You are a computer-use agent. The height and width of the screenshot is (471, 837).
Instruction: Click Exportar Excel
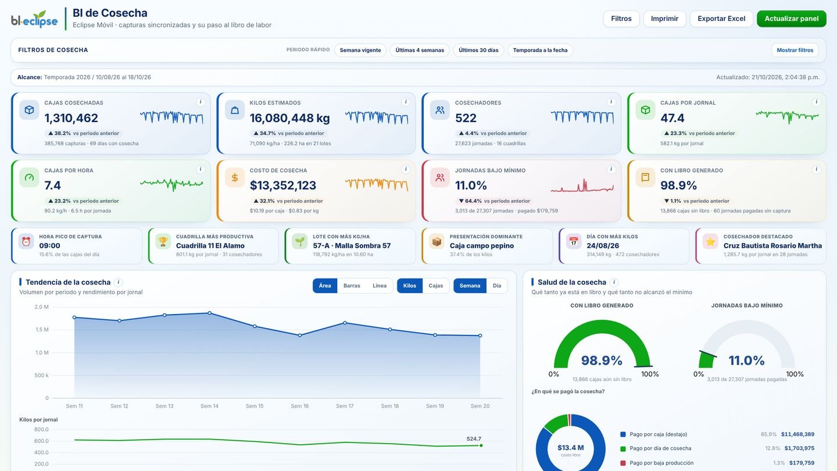pos(721,19)
